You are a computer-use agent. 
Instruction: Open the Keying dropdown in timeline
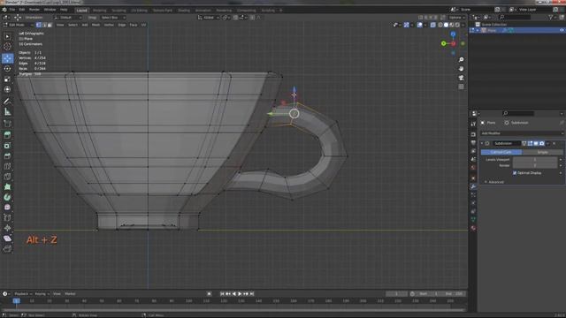(x=42, y=294)
